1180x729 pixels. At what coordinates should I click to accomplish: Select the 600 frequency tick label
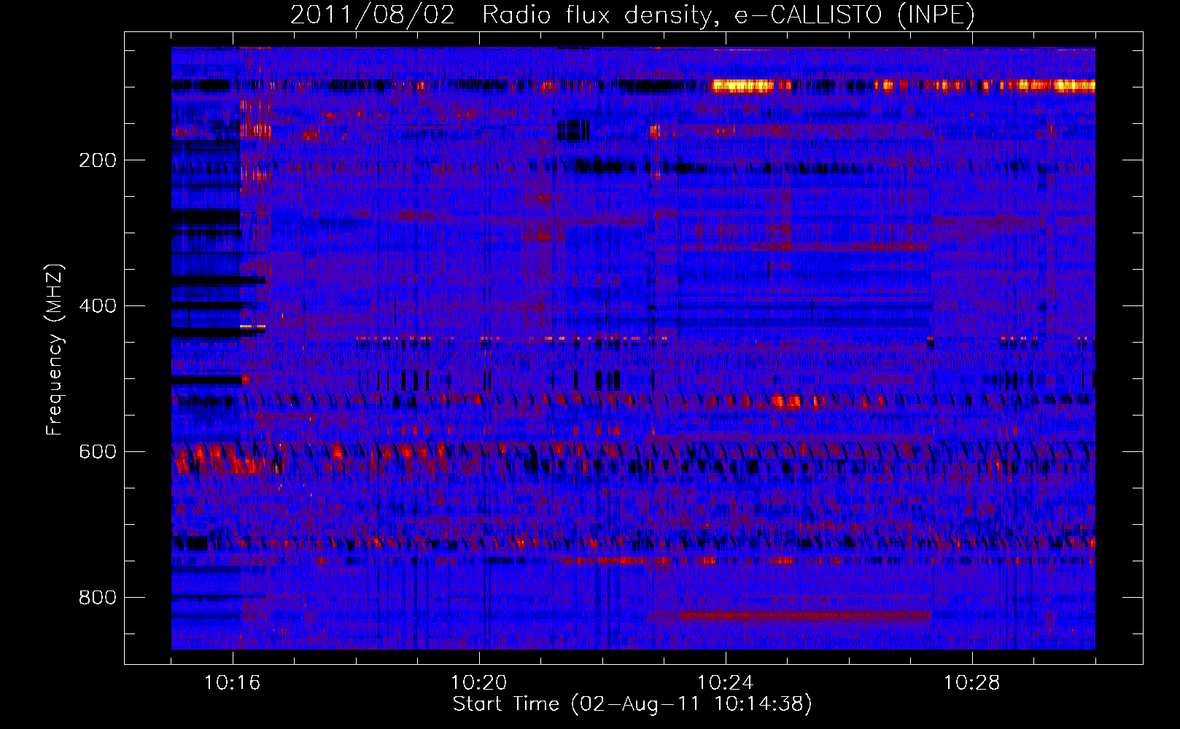[98, 452]
